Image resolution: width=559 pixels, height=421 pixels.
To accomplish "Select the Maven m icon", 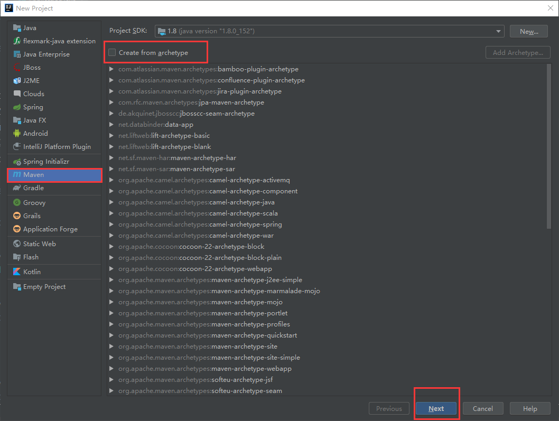I will (x=17, y=175).
